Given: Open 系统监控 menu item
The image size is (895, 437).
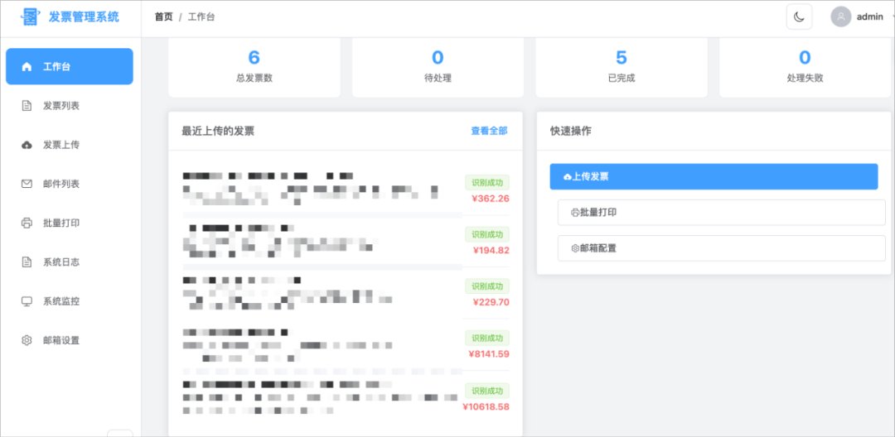Looking at the screenshot, I should click(70, 300).
